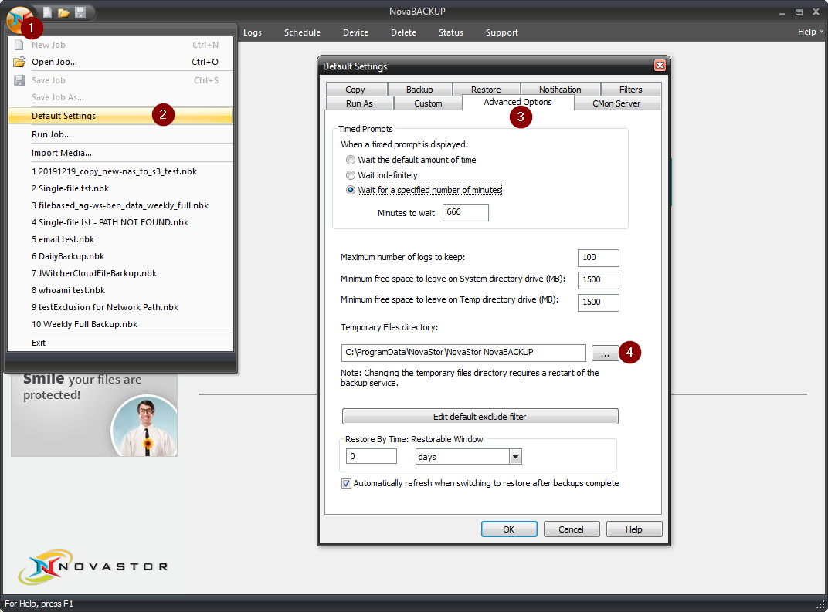Open recent filebased_ag-ws-ben_data_weekly_full.nbk
Screen dimensions: 828x612
pos(120,205)
